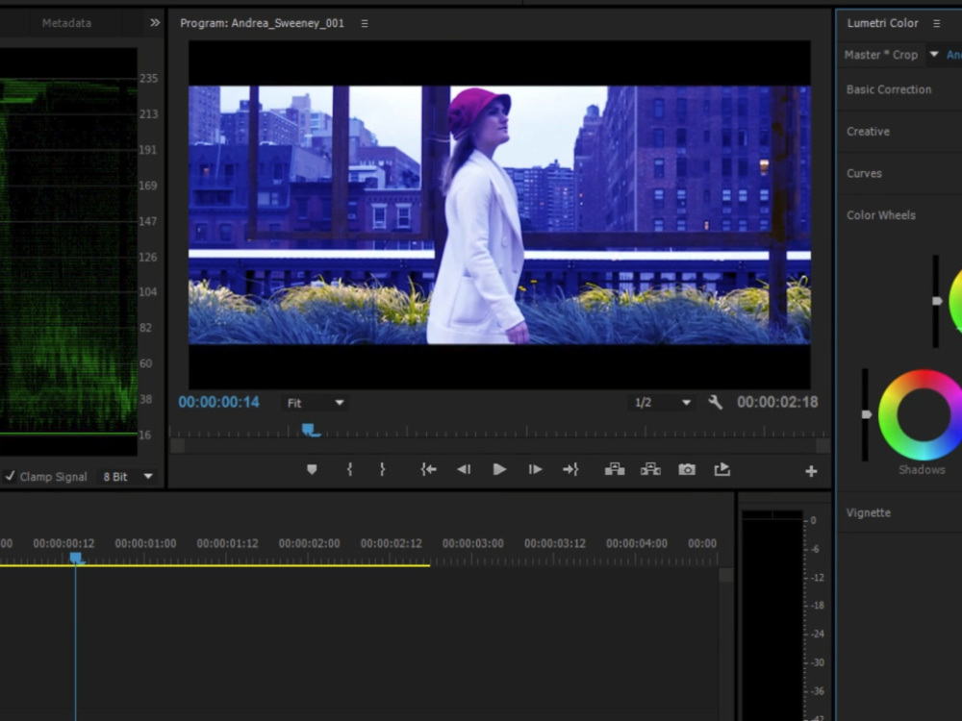The width and height of the screenshot is (962, 721).
Task: Open the wrench settings menu
Action: point(715,402)
